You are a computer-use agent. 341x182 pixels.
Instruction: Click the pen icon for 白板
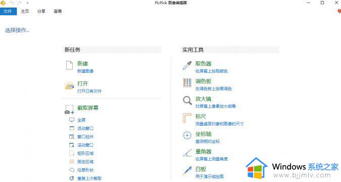tap(187, 170)
